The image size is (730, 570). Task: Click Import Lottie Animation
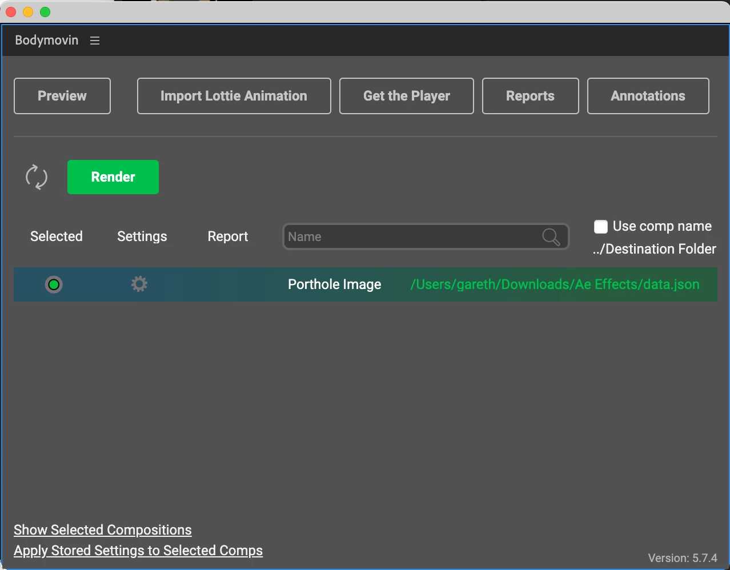tap(234, 96)
